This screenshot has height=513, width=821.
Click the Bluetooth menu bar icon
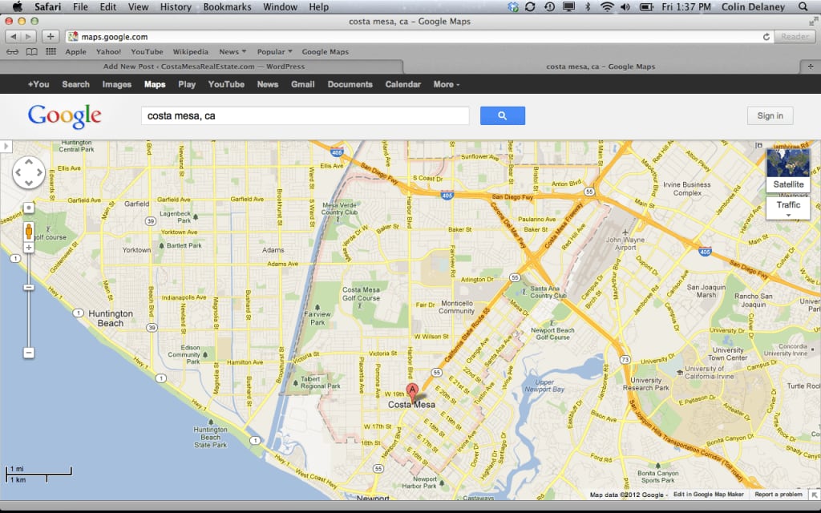588,6
